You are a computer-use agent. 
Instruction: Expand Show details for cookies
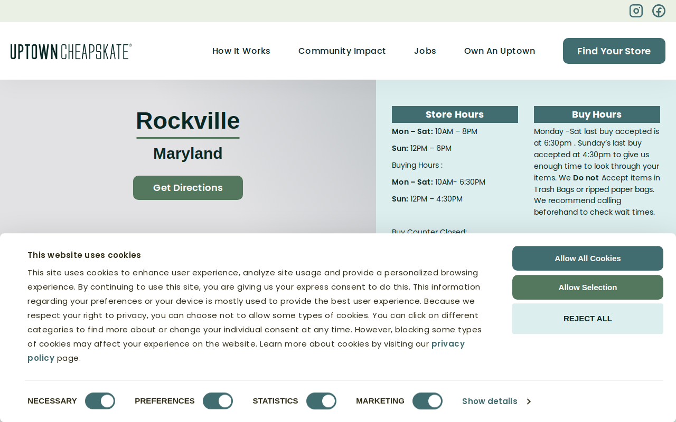pyautogui.click(x=496, y=401)
